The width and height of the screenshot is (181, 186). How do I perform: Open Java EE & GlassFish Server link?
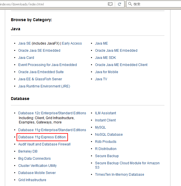tap(40, 79)
